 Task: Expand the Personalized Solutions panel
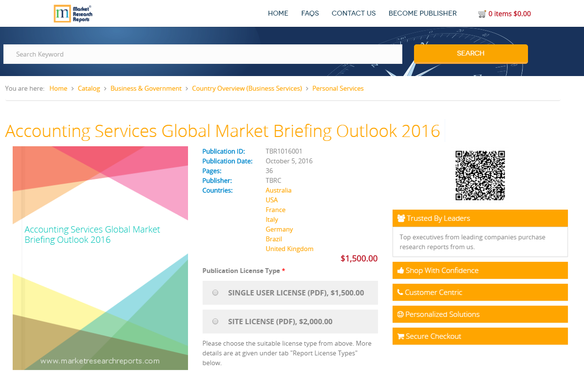pos(480,314)
